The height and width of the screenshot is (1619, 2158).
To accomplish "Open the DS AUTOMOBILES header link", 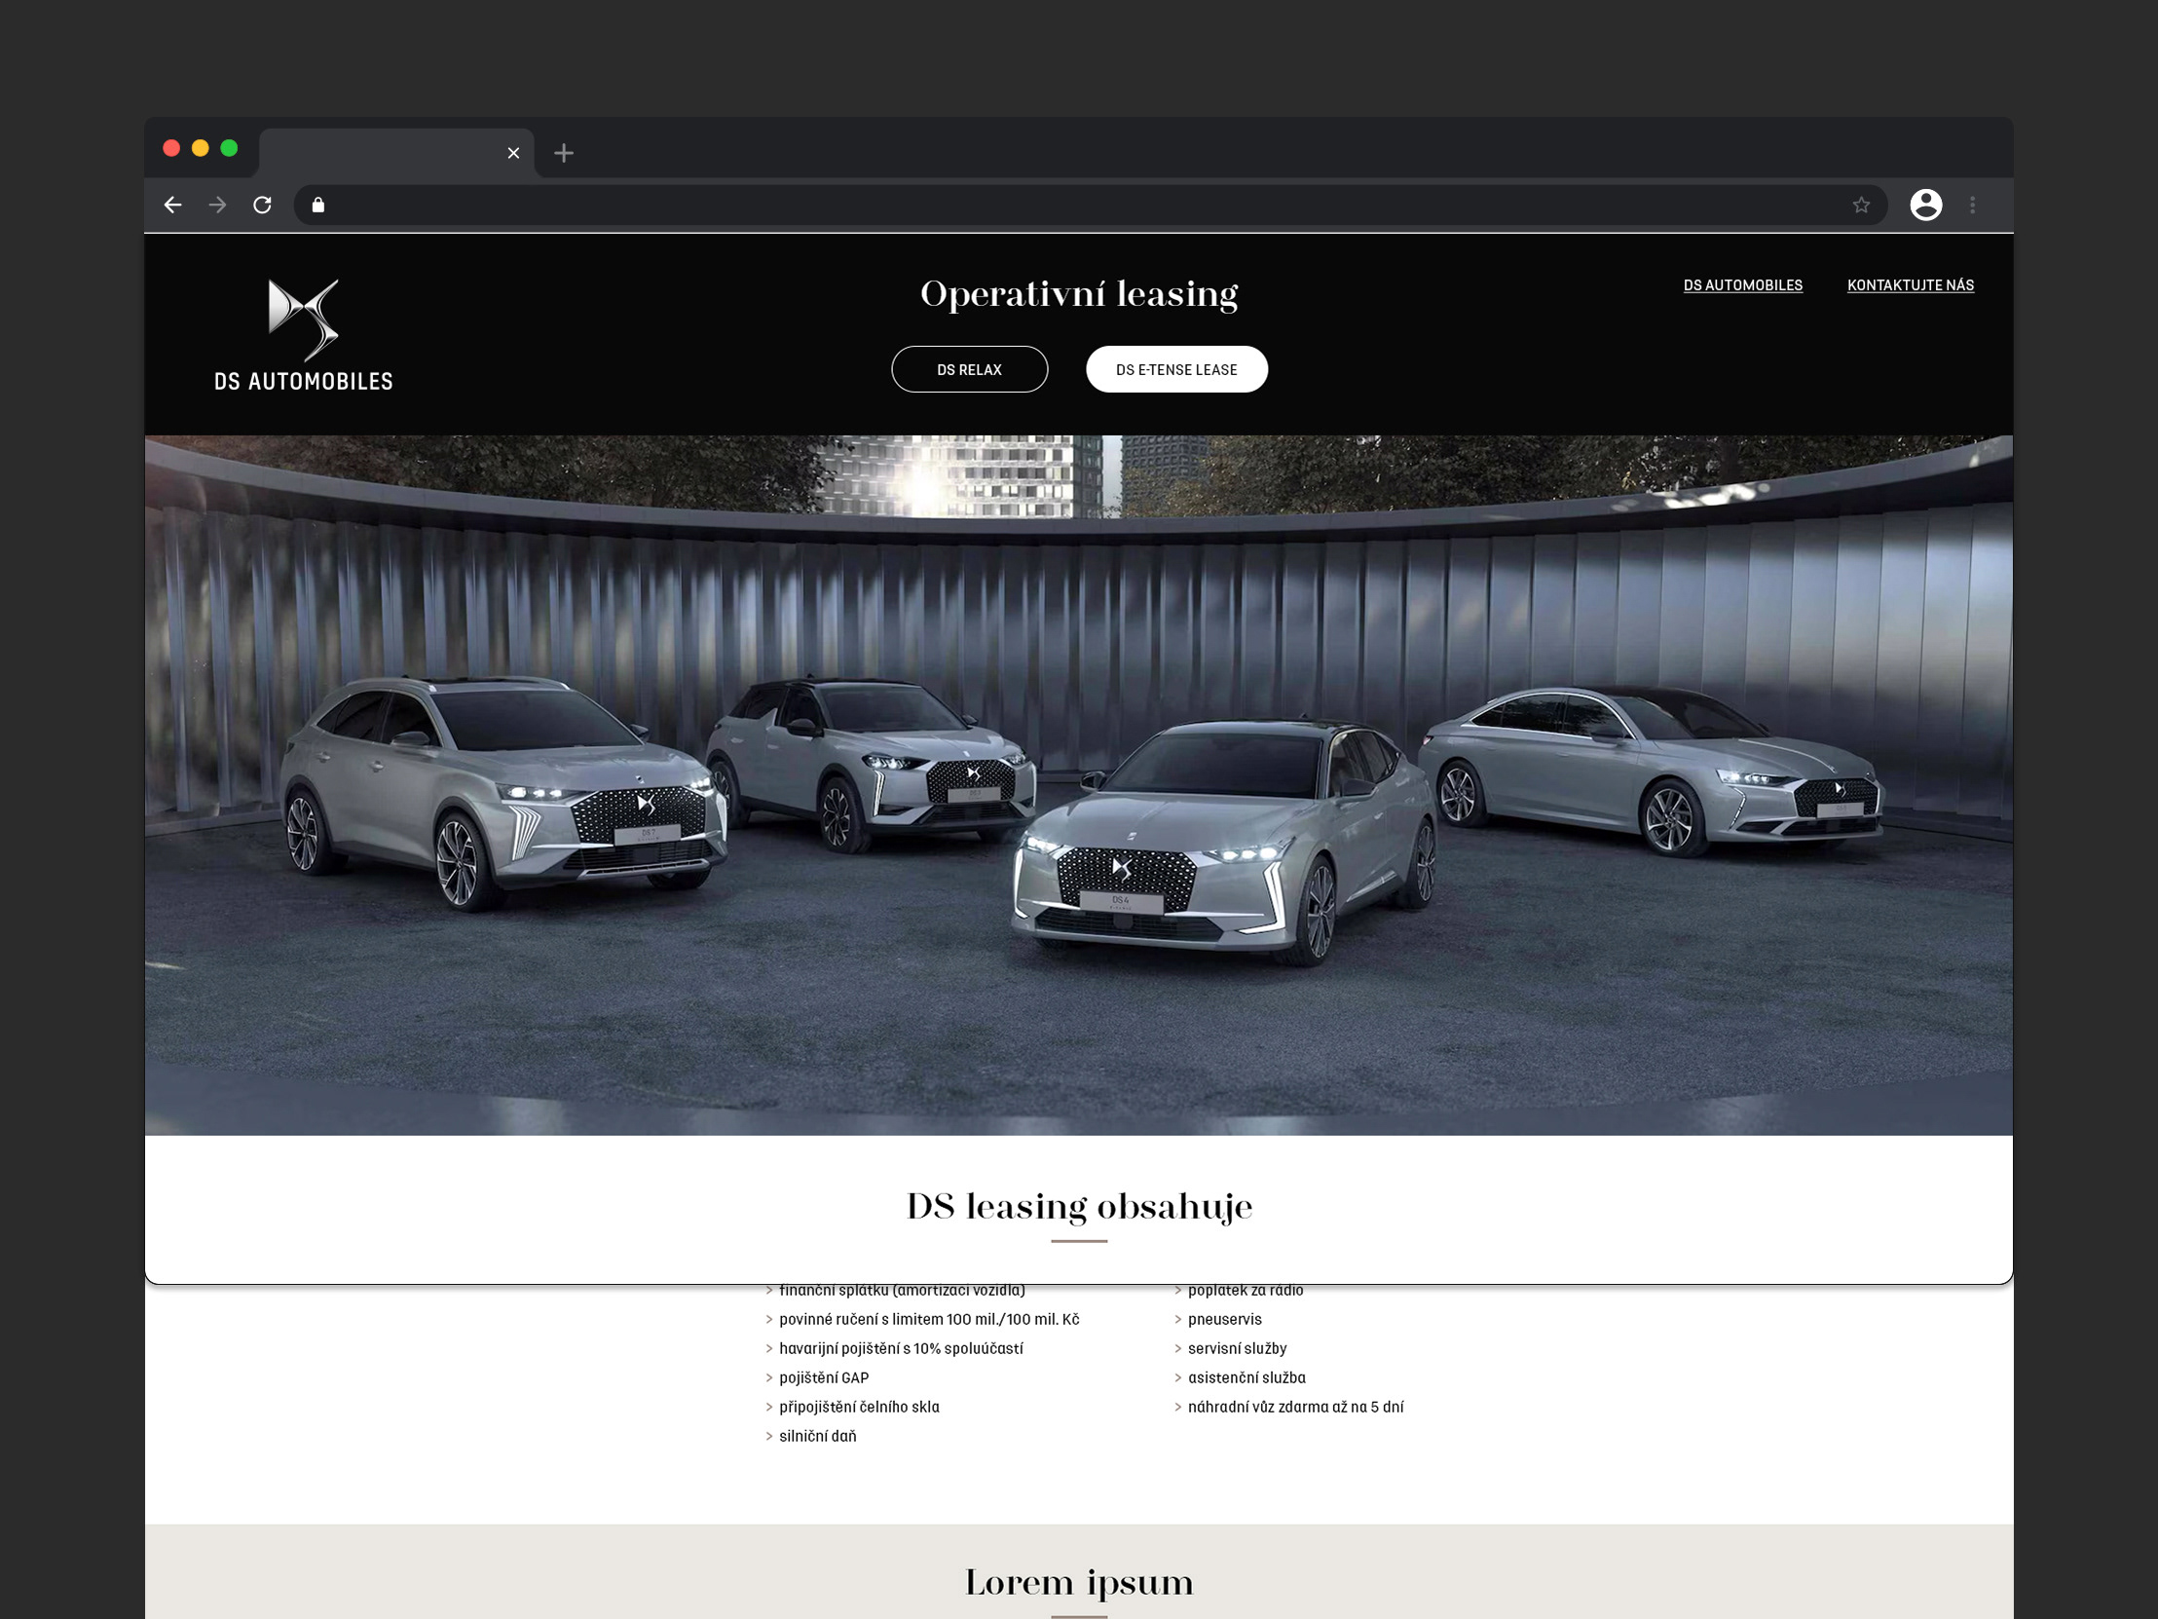I will coord(1742,285).
